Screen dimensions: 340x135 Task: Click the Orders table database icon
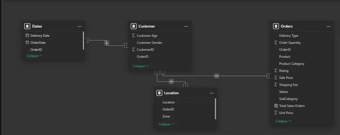[276, 26]
